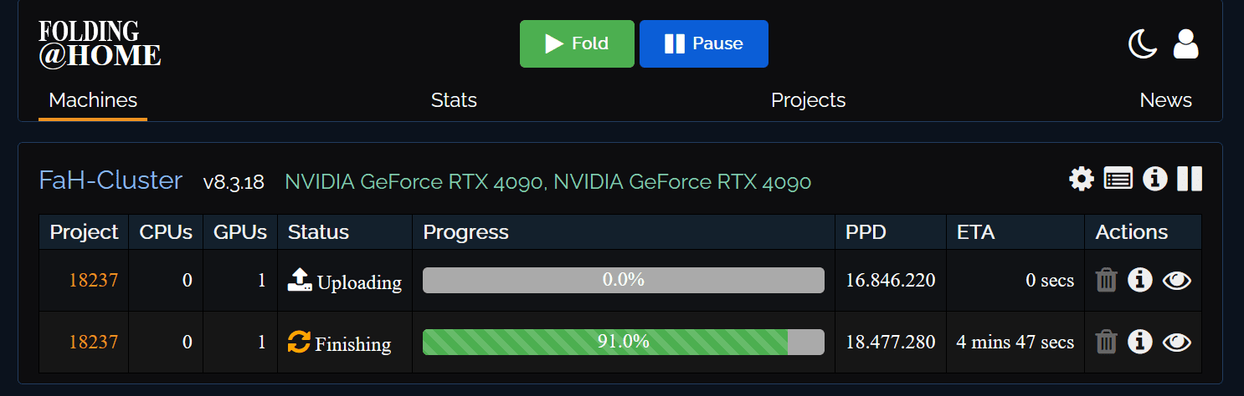Open FaH-Cluster settings gear
The width and height of the screenshot is (1244, 396).
click(1082, 179)
